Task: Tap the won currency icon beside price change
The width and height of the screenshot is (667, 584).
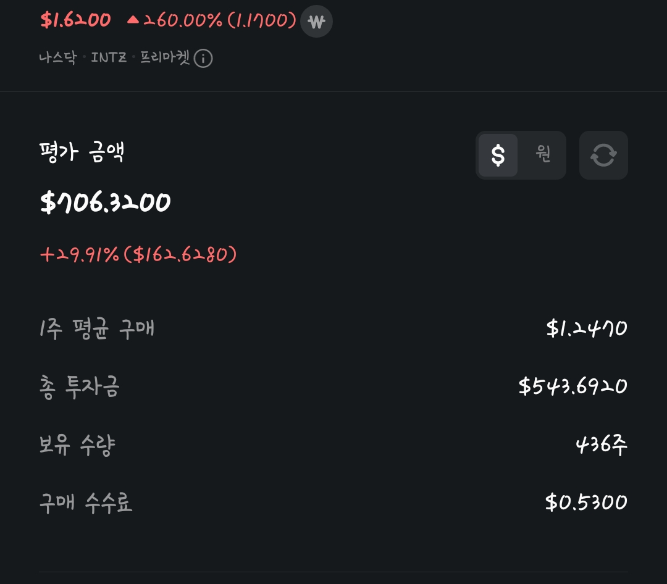Action: coord(316,22)
